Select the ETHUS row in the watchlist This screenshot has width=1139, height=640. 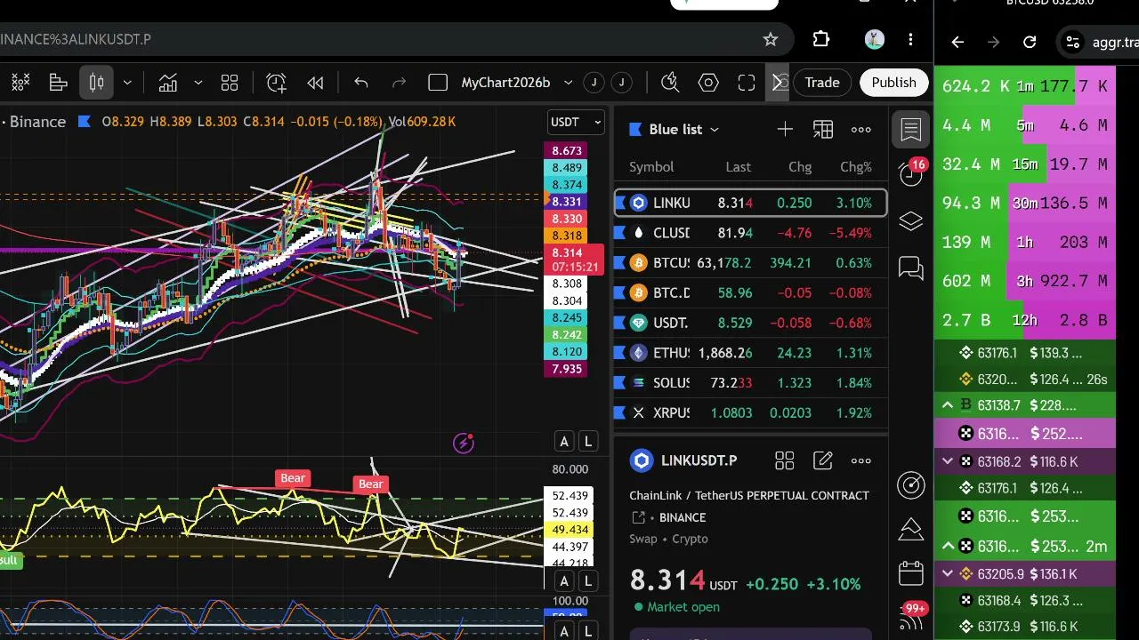[750, 353]
